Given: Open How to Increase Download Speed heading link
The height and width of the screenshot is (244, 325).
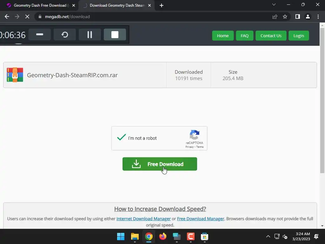Looking at the screenshot, I should point(160,209).
